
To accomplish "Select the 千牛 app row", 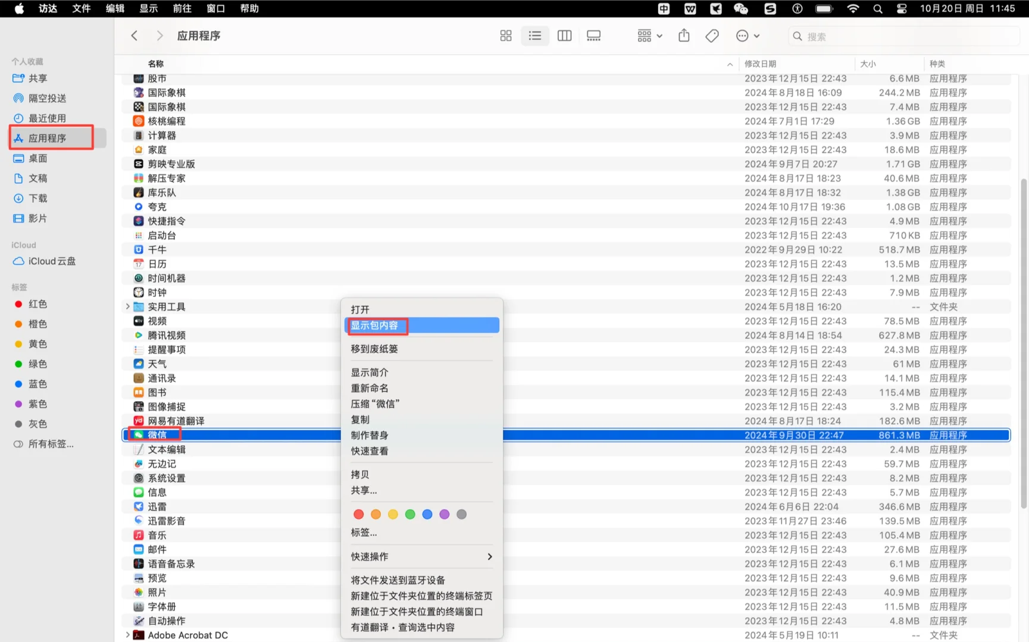I will [x=566, y=249].
